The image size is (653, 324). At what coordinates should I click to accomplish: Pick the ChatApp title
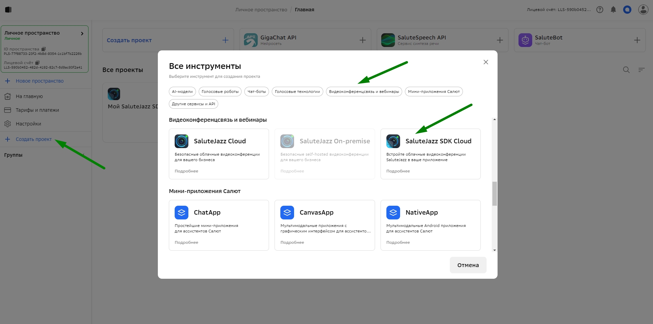[207, 212]
